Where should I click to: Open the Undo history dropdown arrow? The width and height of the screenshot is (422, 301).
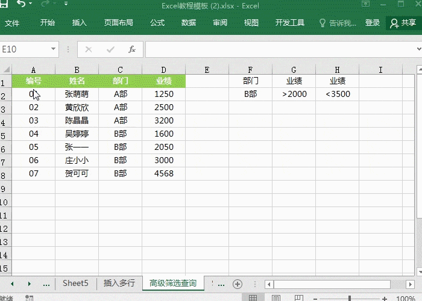point(31,5)
